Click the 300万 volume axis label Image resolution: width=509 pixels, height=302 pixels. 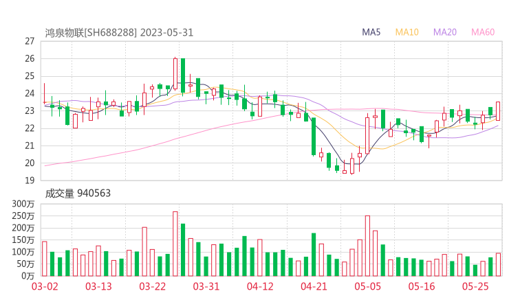tap(23, 204)
